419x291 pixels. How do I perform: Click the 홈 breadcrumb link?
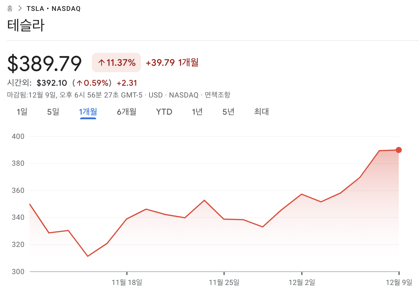10,8
